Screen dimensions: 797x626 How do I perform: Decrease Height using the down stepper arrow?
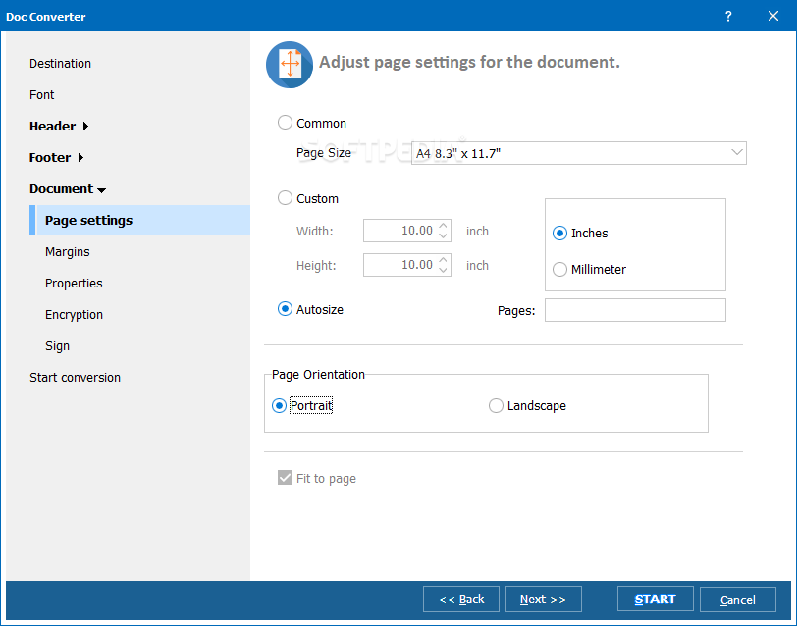point(443,270)
